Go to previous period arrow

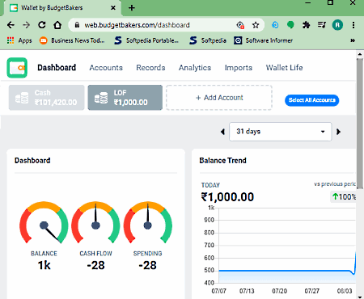(x=222, y=132)
